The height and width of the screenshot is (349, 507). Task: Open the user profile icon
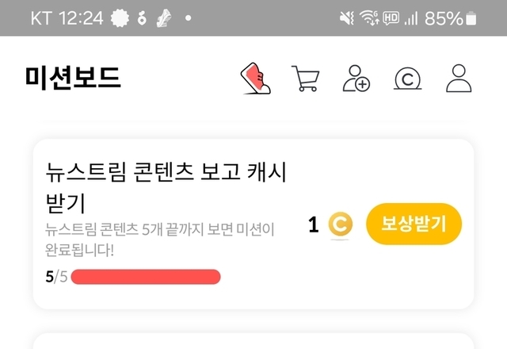tap(459, 79)
